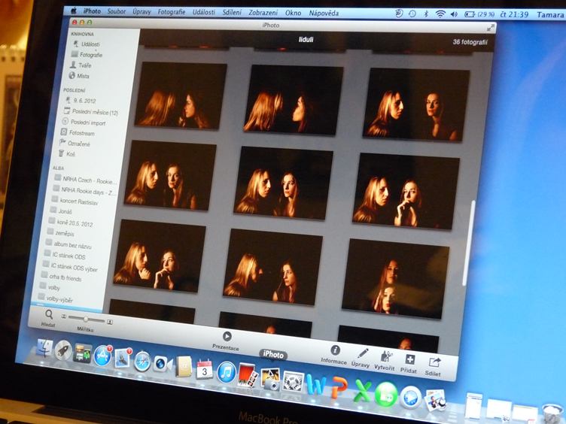
Task: Click the Wi-Fi status icon
Action: tap(440, 14)
